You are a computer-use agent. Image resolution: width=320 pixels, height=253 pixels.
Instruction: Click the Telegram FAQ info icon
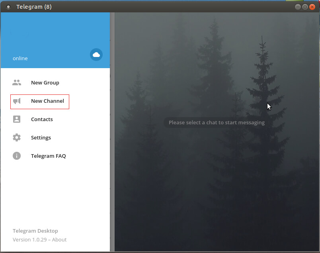tap(16, 156)
